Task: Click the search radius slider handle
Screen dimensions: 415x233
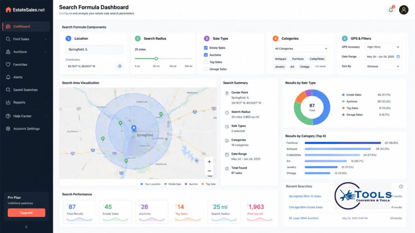Action: [x=156, y=59]
